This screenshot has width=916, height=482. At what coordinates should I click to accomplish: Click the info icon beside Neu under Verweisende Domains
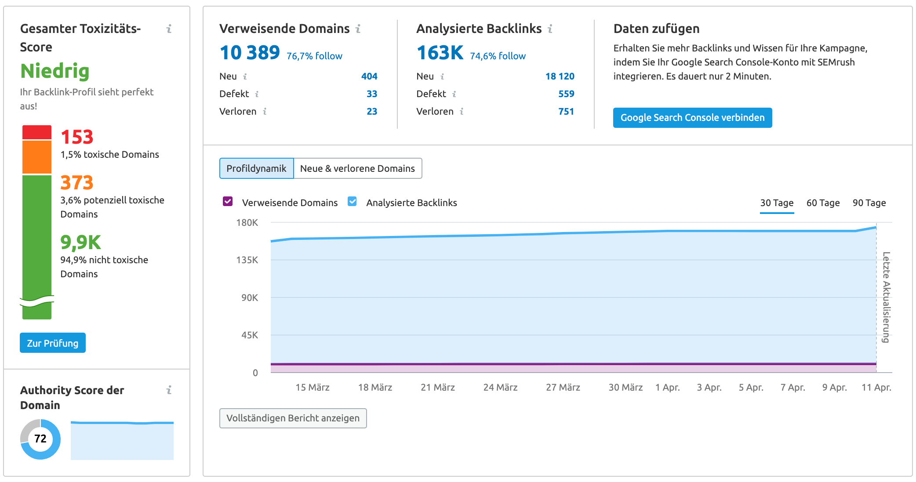click(245, 76)
